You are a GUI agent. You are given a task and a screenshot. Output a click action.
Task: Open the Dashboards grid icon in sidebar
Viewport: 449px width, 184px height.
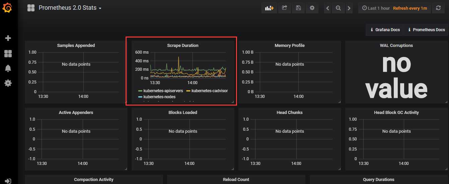(8, 53)
